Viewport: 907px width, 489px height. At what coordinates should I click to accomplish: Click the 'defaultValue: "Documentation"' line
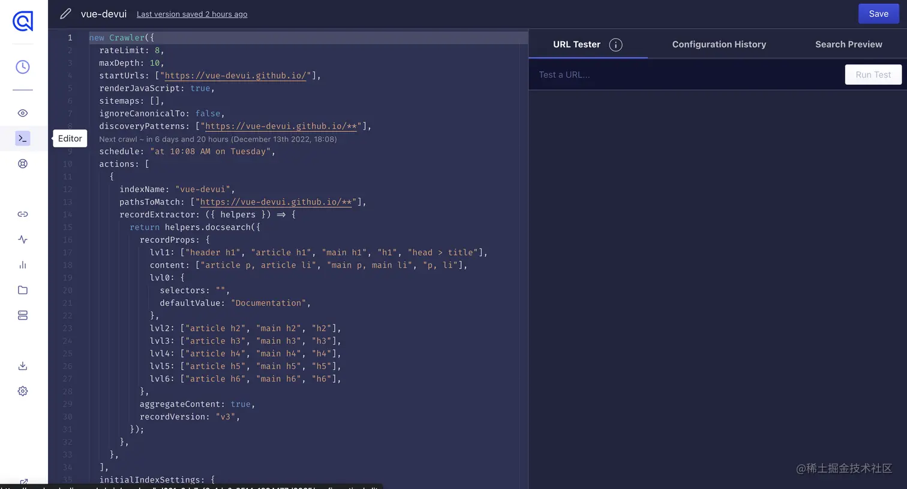(x=235, y=302)
